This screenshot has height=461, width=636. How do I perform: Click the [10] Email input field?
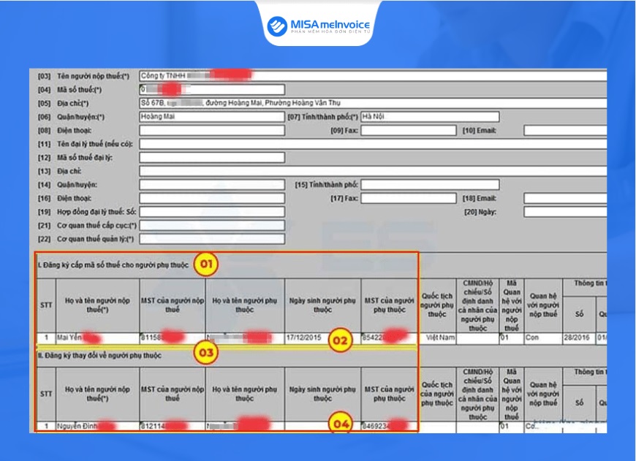[565, 130]
